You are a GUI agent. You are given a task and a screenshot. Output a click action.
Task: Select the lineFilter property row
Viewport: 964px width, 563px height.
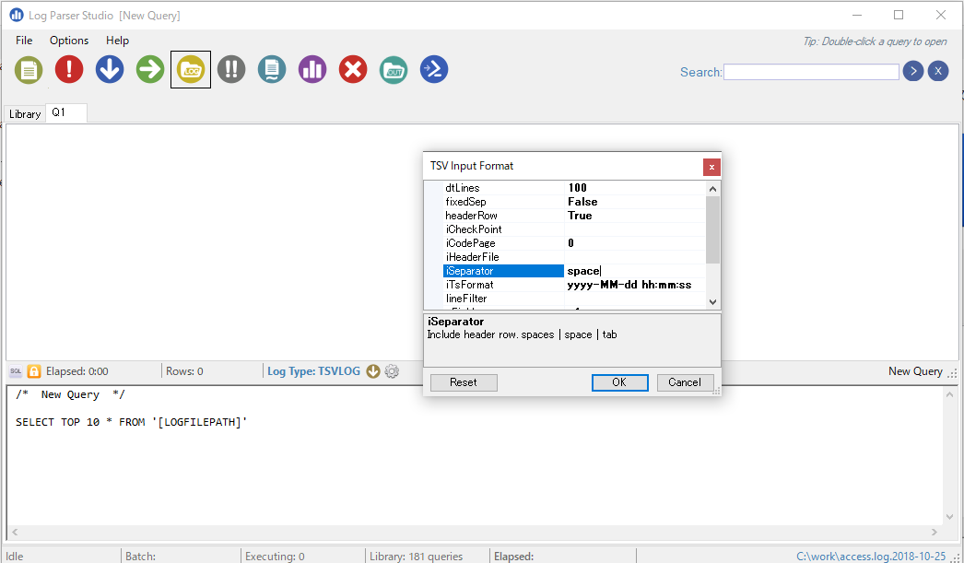point(573,299)
